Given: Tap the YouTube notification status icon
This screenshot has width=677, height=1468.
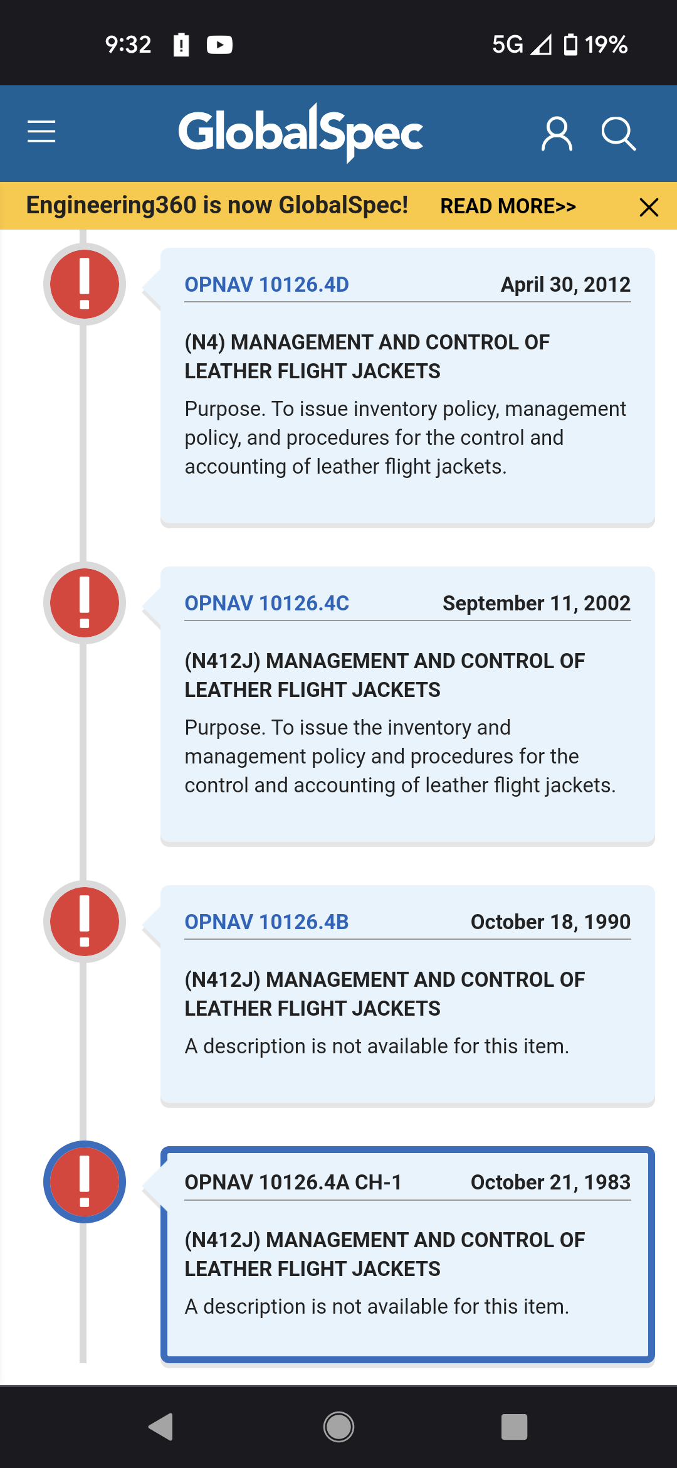Looking at the screenshot, I should tap(219, 45).
